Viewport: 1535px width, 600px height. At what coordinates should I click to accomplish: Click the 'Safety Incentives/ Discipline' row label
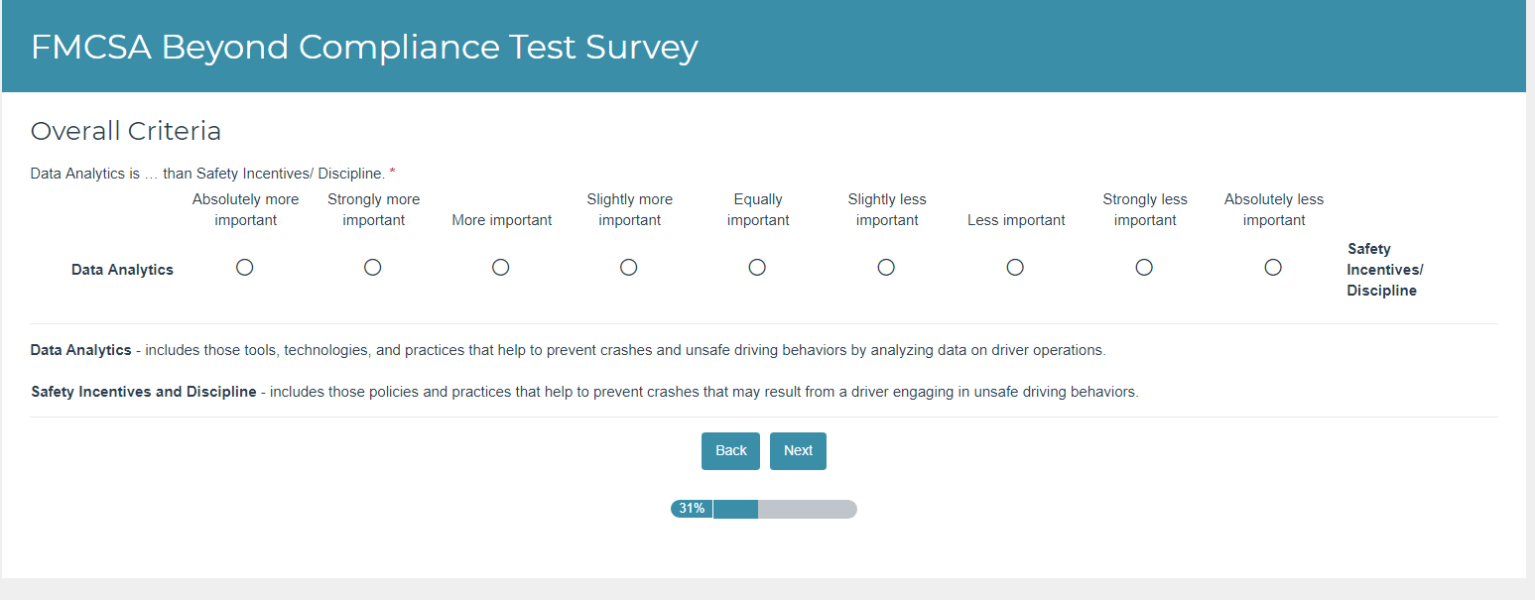pos(1384,270)
